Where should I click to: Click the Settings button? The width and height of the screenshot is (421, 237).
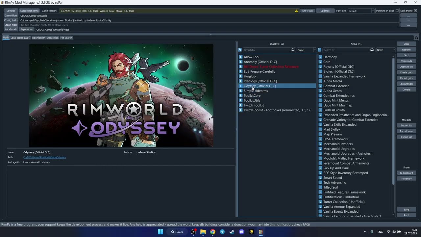11,11
